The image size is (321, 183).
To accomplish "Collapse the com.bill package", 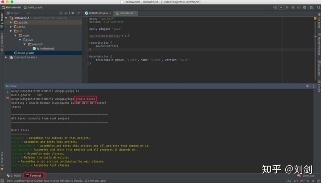I will [25, 44].
